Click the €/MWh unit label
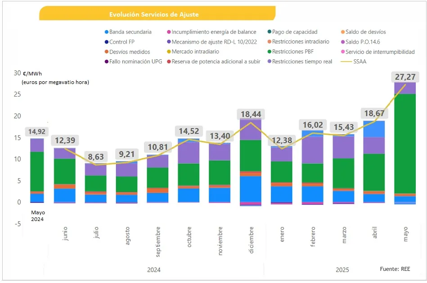 pos(32,74)
